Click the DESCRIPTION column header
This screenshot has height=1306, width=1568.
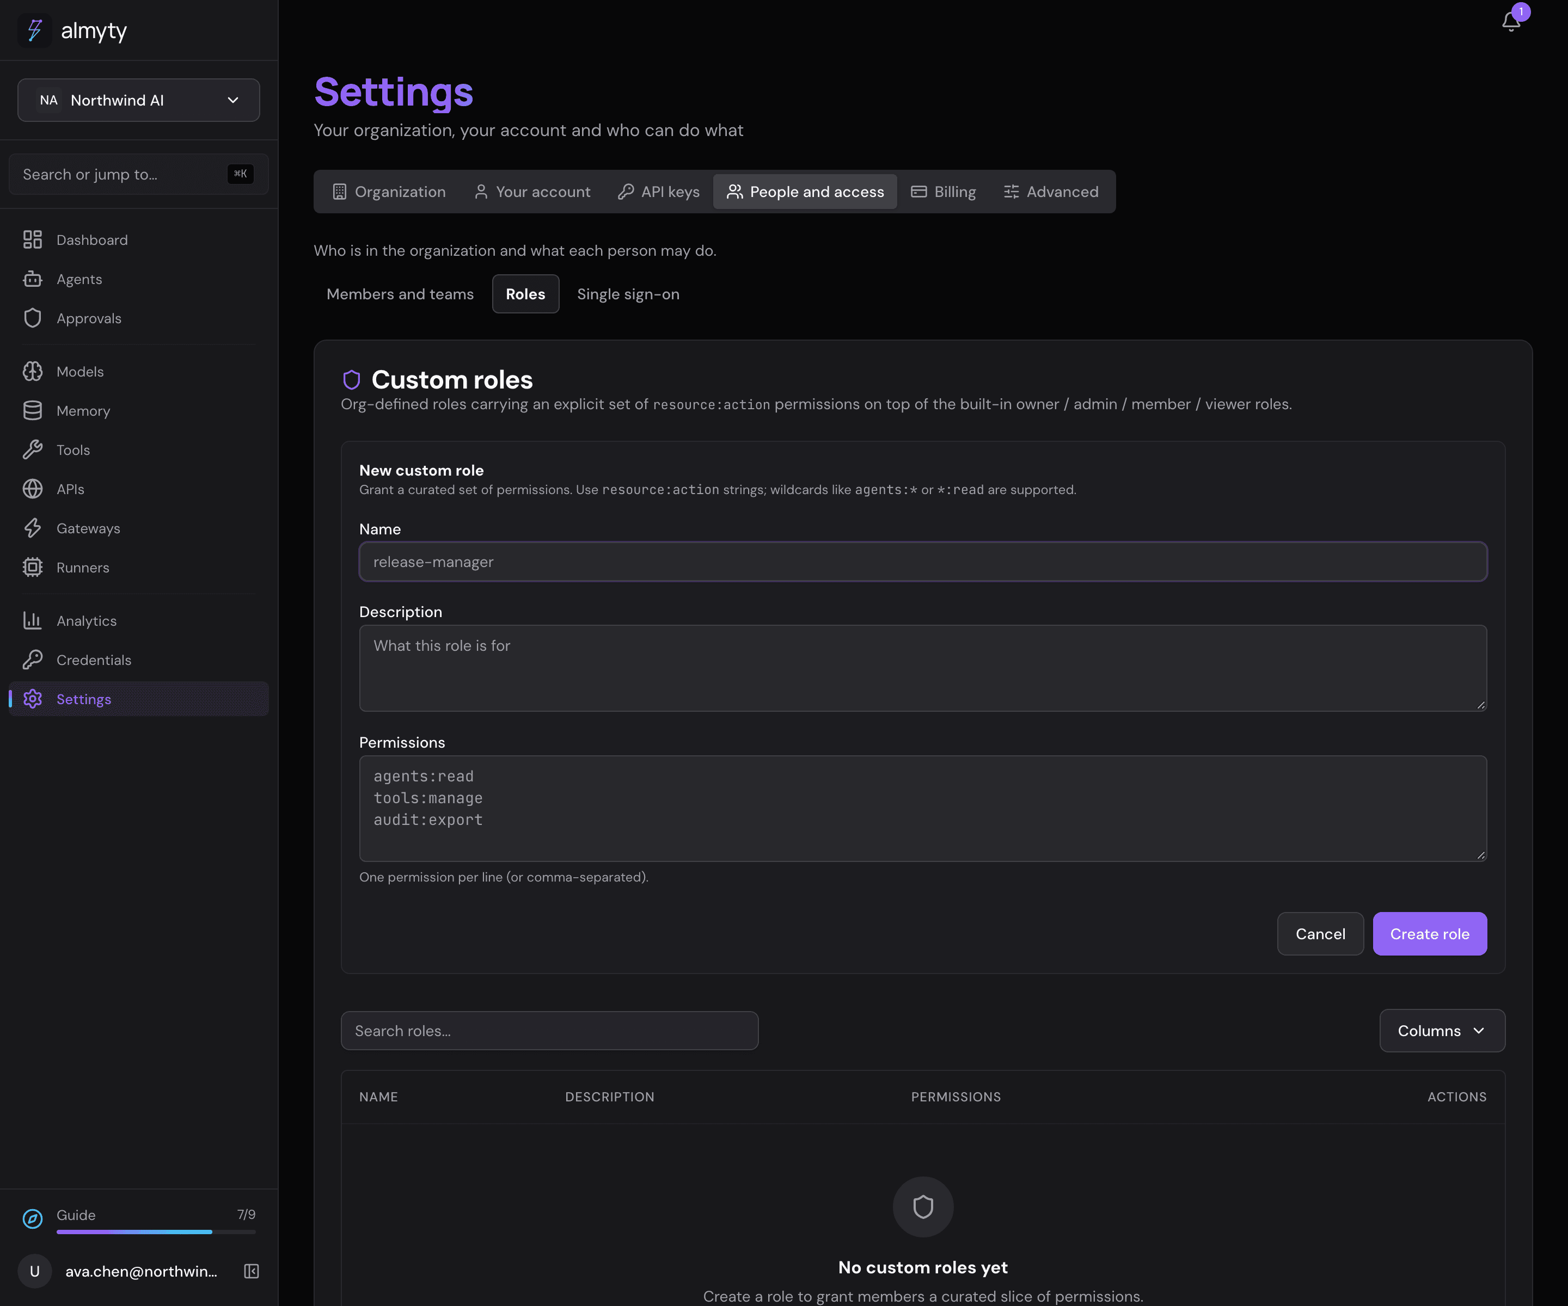[x=609, y=1097]
